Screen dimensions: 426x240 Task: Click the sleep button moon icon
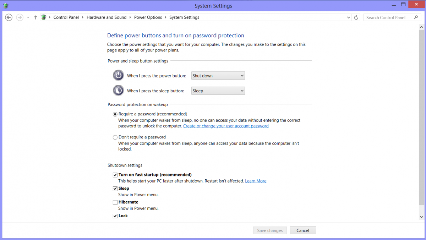pyautogui.click(x=118, y=91)
